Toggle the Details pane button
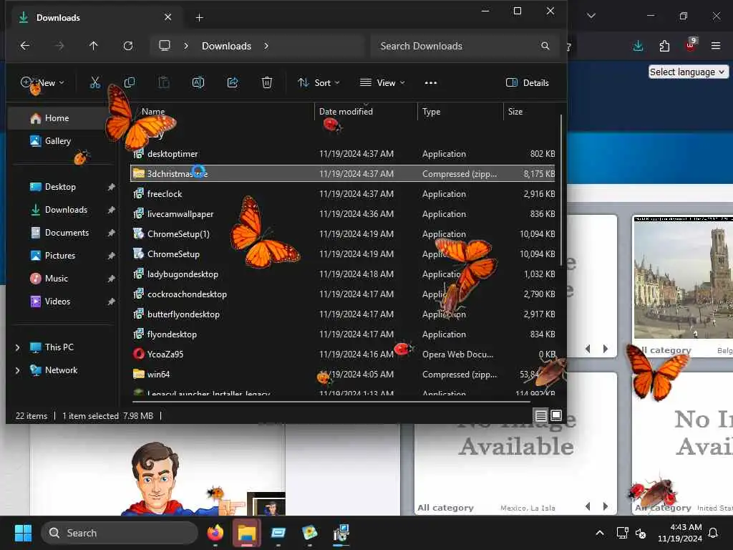The width and height of the screenshot is (733, 550). coord(528,83)
